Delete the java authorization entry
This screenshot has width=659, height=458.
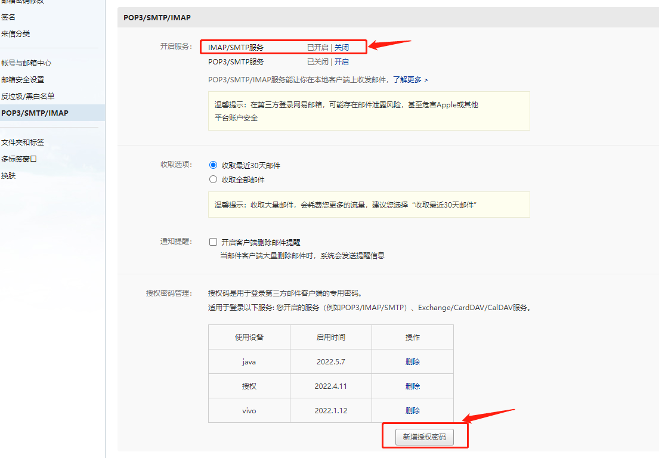pos(412,362)
